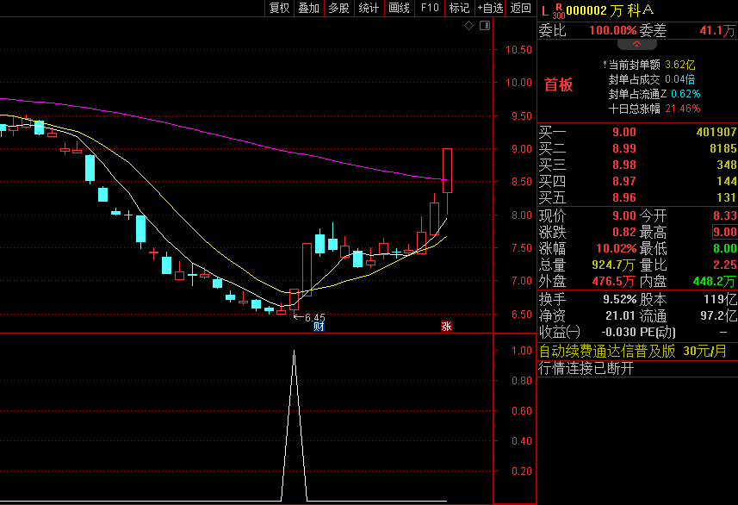738x505 pixels.
Task: Select the 多股 multi-stock view
Action: (338, 8)
